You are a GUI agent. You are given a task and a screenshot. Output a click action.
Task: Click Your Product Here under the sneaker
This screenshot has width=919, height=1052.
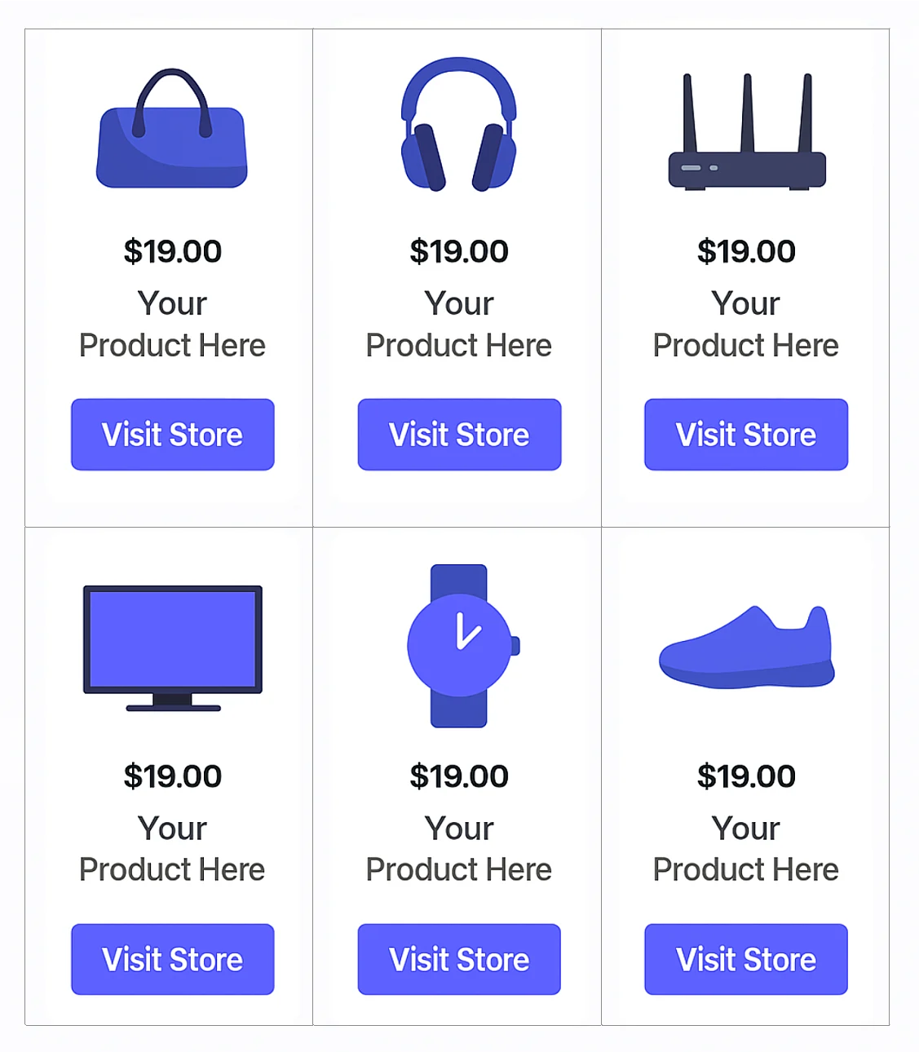click(746, 849)
